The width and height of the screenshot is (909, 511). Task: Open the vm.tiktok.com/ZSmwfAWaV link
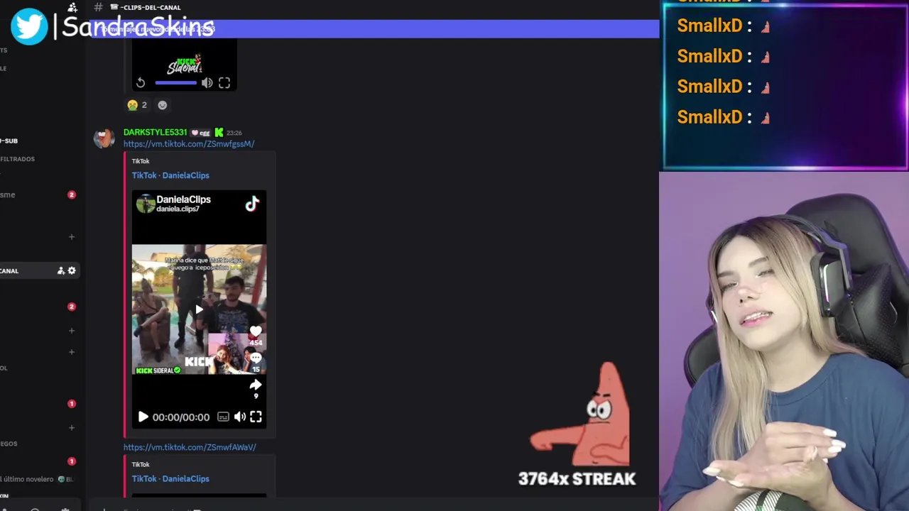(x=190, y=447)
